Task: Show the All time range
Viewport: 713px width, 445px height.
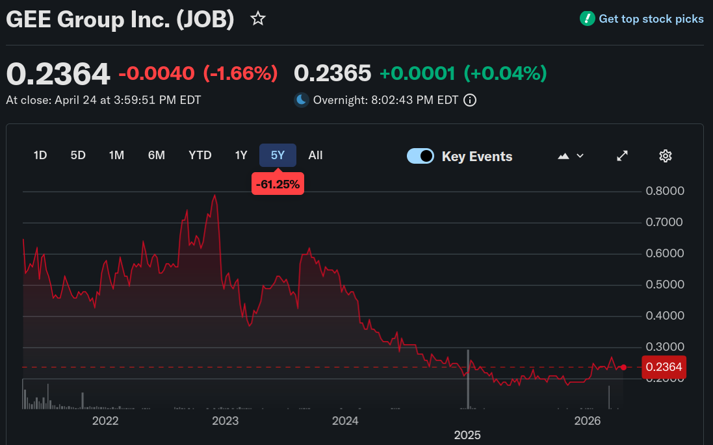Action: (315, 155)
